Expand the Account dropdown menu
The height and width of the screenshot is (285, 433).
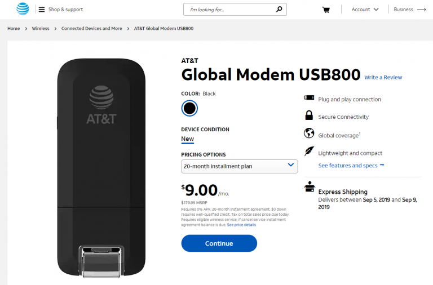365,10
